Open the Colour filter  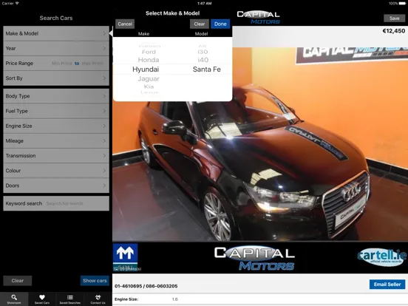(x=56, y=171)
